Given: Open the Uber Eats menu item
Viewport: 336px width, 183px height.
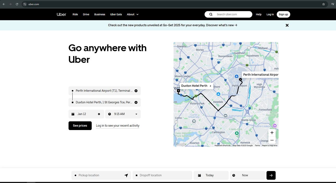Looking at the screenshot, I should (116, 14).
